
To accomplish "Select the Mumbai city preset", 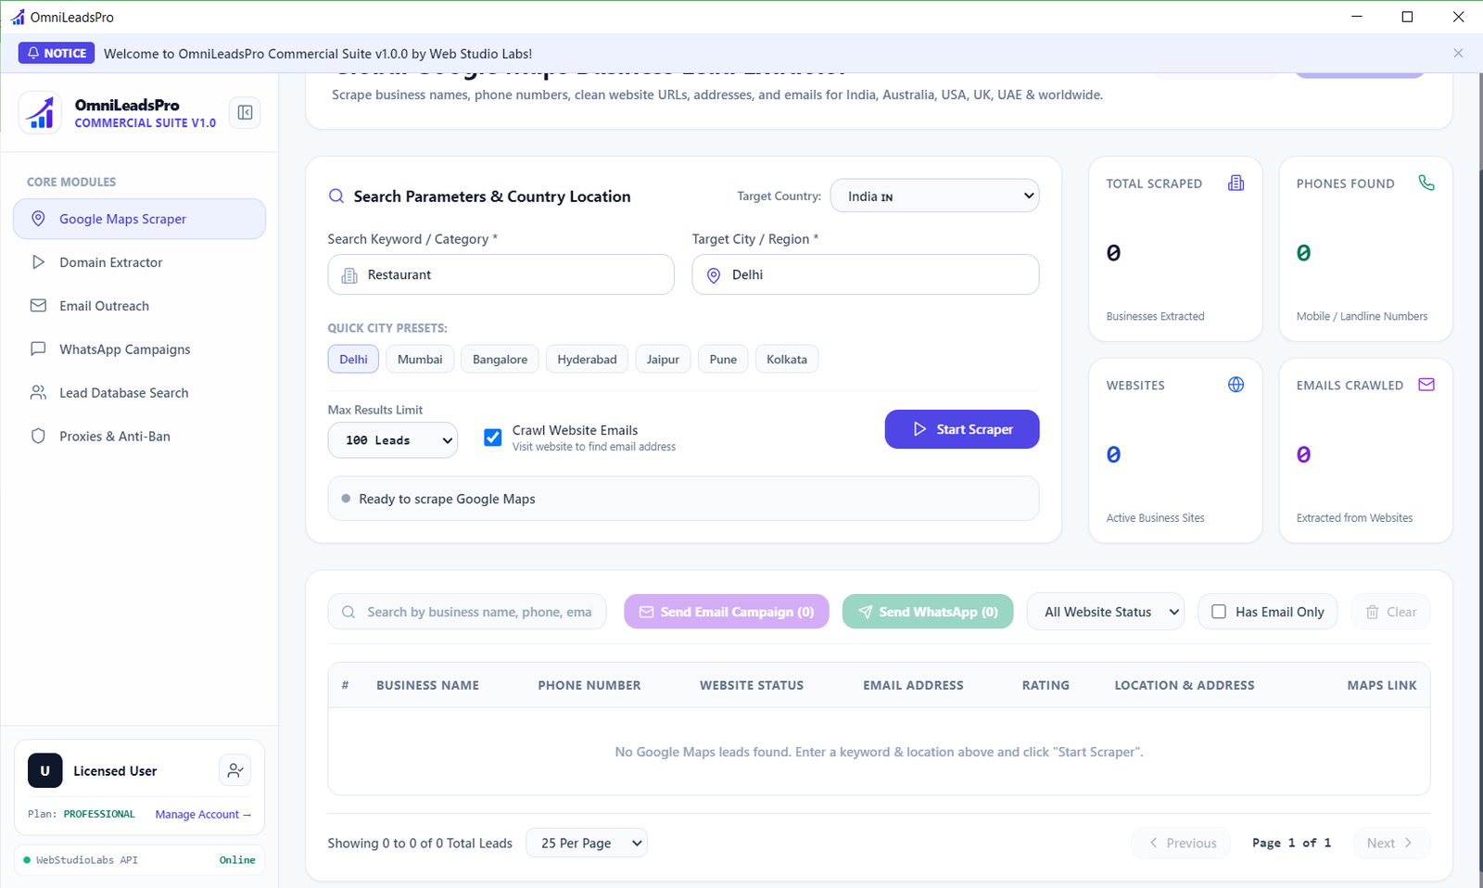I will click(x=420, y=359).
